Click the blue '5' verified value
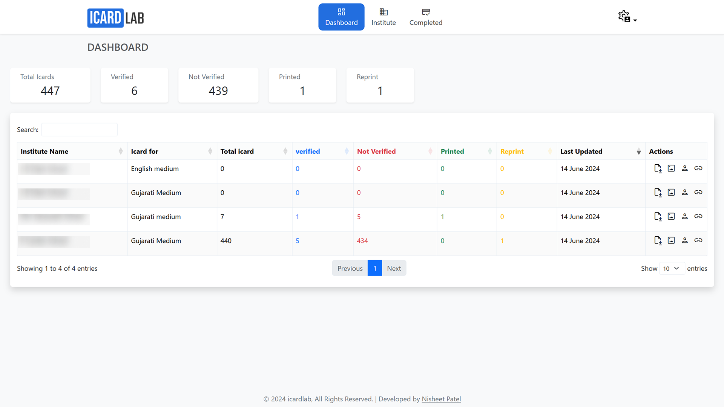The width and height of the screenshot is (724, 407). [x=298, y=241]
